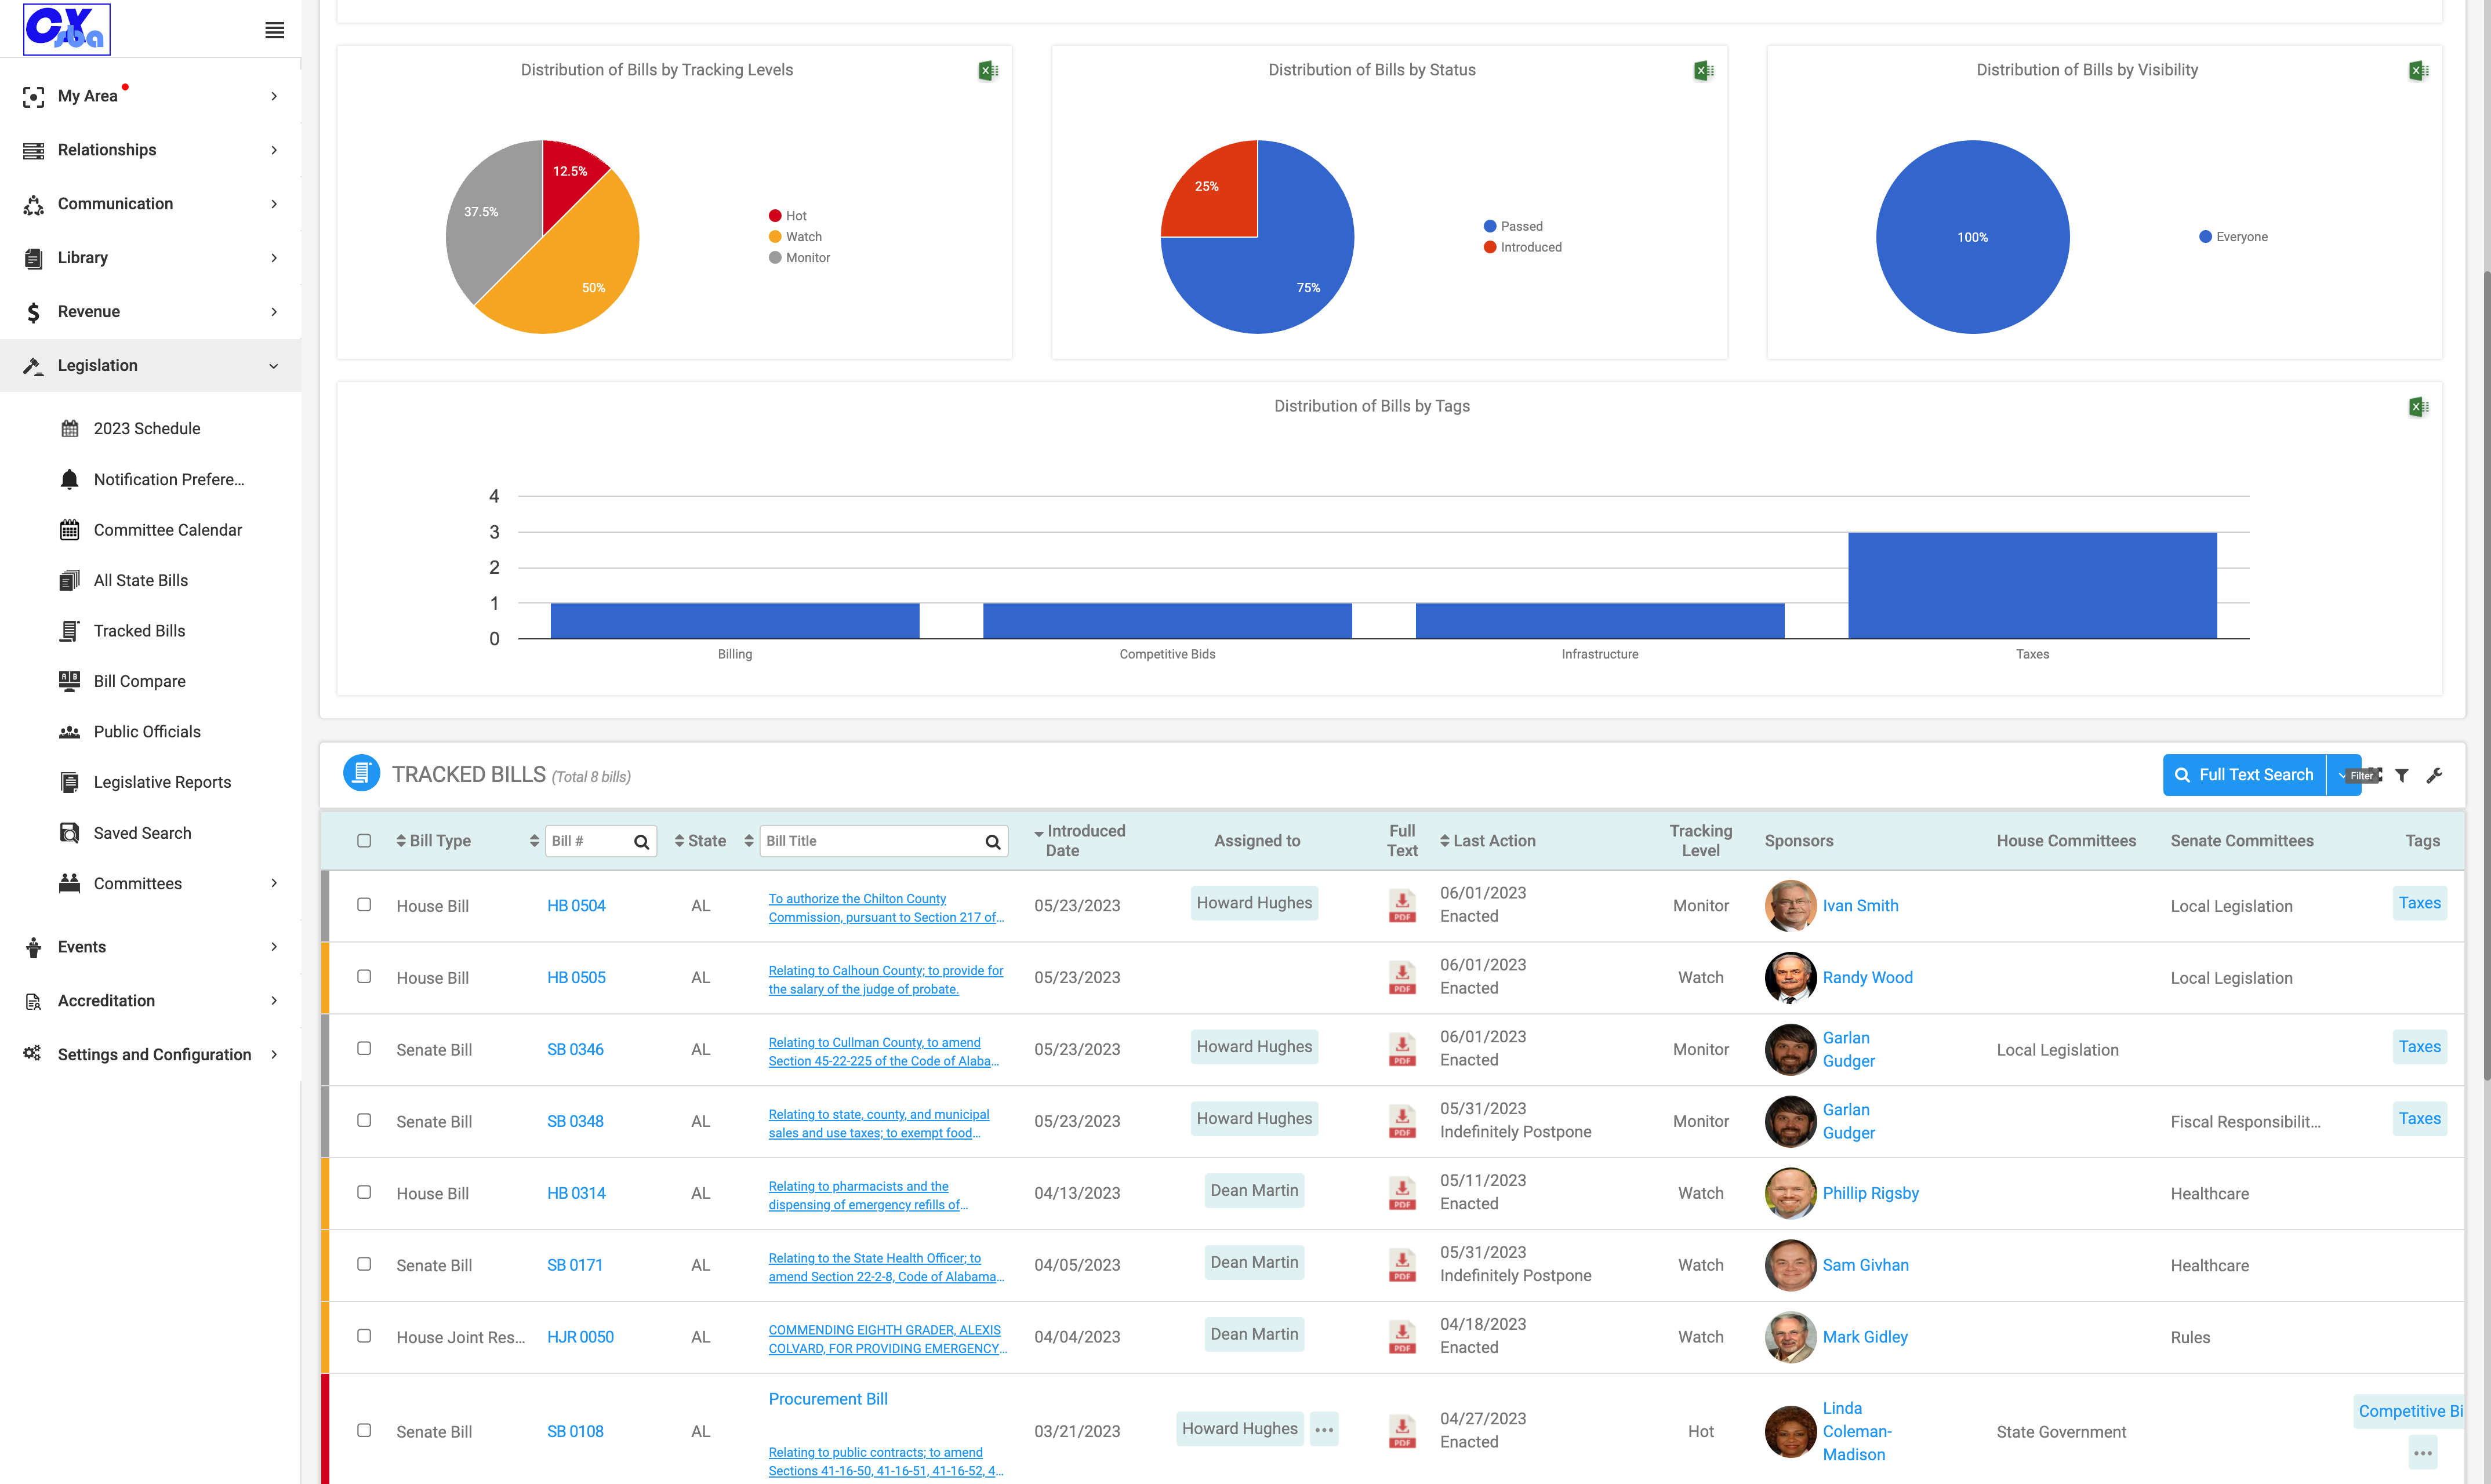
Task: Export Bills by Visibility chart to Excel
Action: coord(2418,70)
